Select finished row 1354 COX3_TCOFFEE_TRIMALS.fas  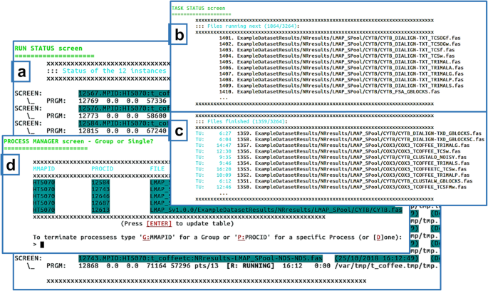coord(333,163)
